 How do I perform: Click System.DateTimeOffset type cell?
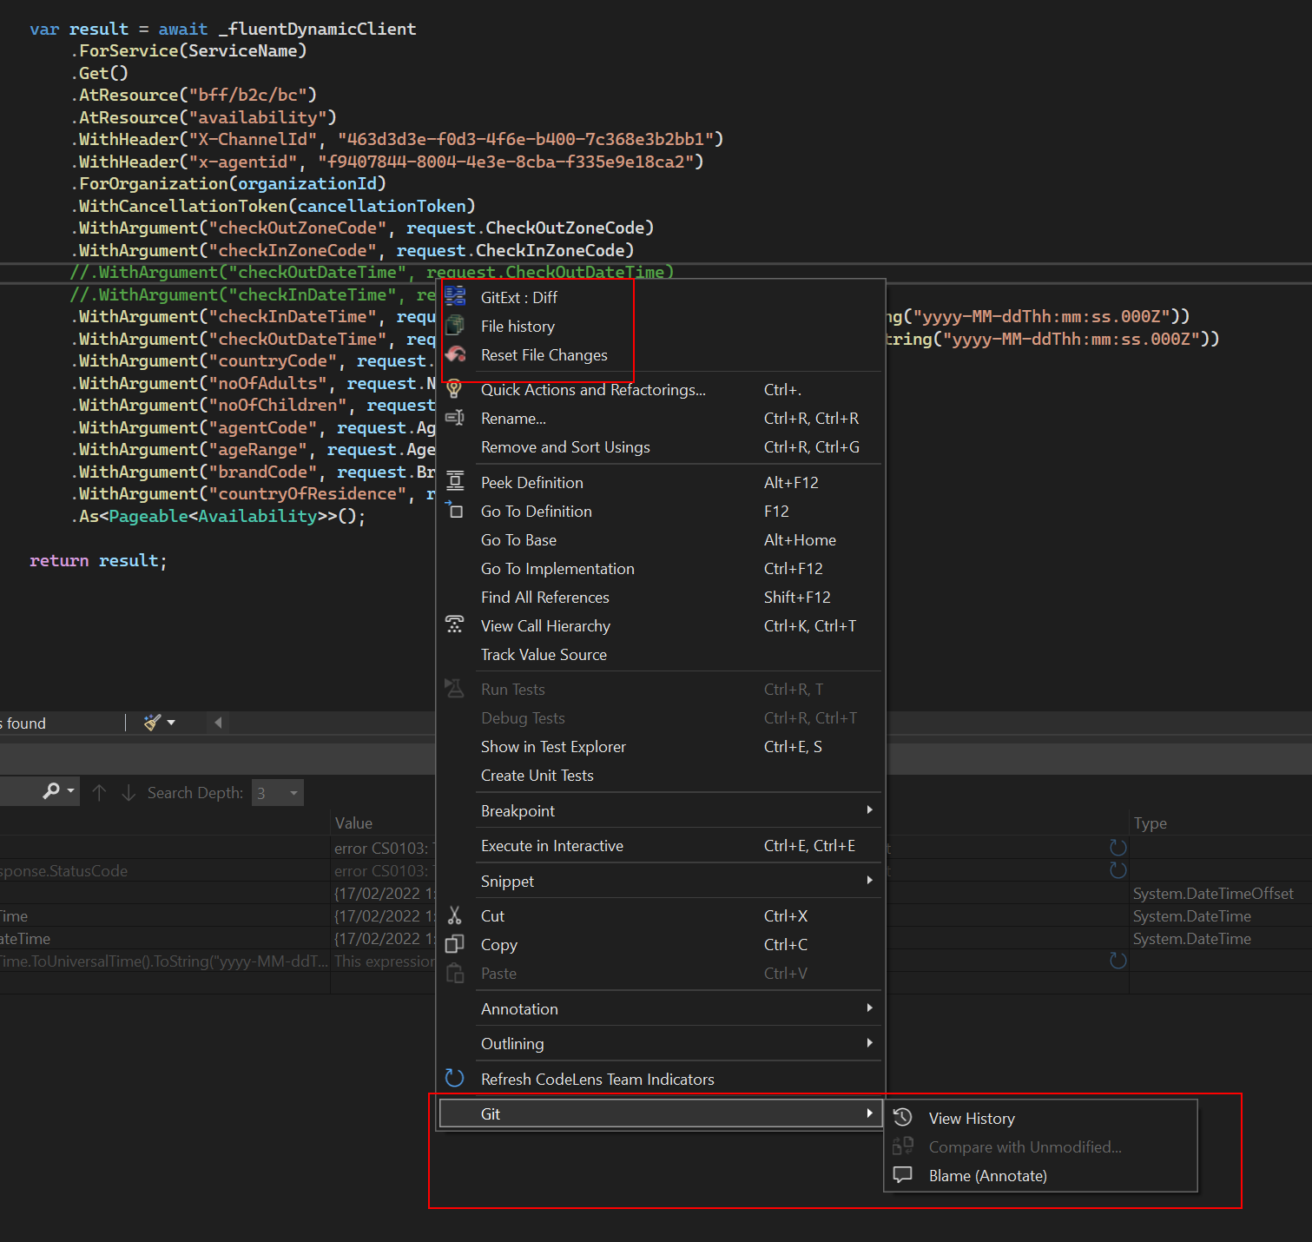[x=1213, y=894]
